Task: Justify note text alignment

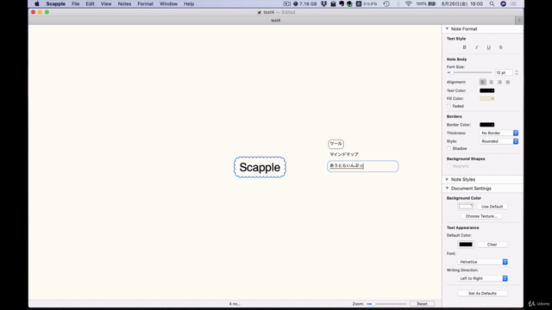Action: (x=508, y=83)
